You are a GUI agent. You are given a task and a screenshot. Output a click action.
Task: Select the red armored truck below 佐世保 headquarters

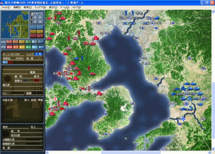coord(52,114)
